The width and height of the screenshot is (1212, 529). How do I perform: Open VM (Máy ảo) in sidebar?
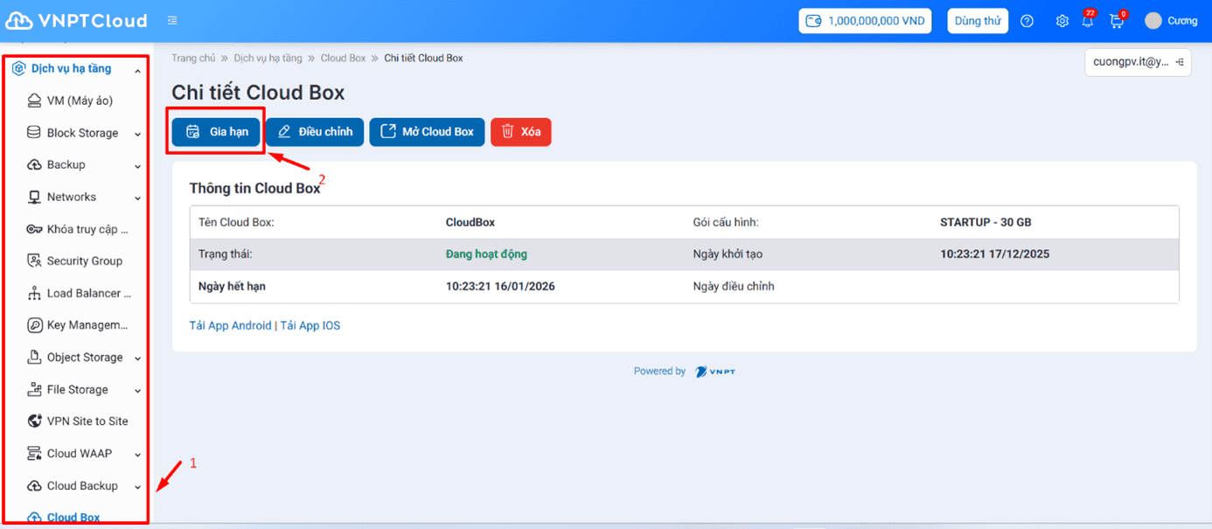click(x=80, y=101)
